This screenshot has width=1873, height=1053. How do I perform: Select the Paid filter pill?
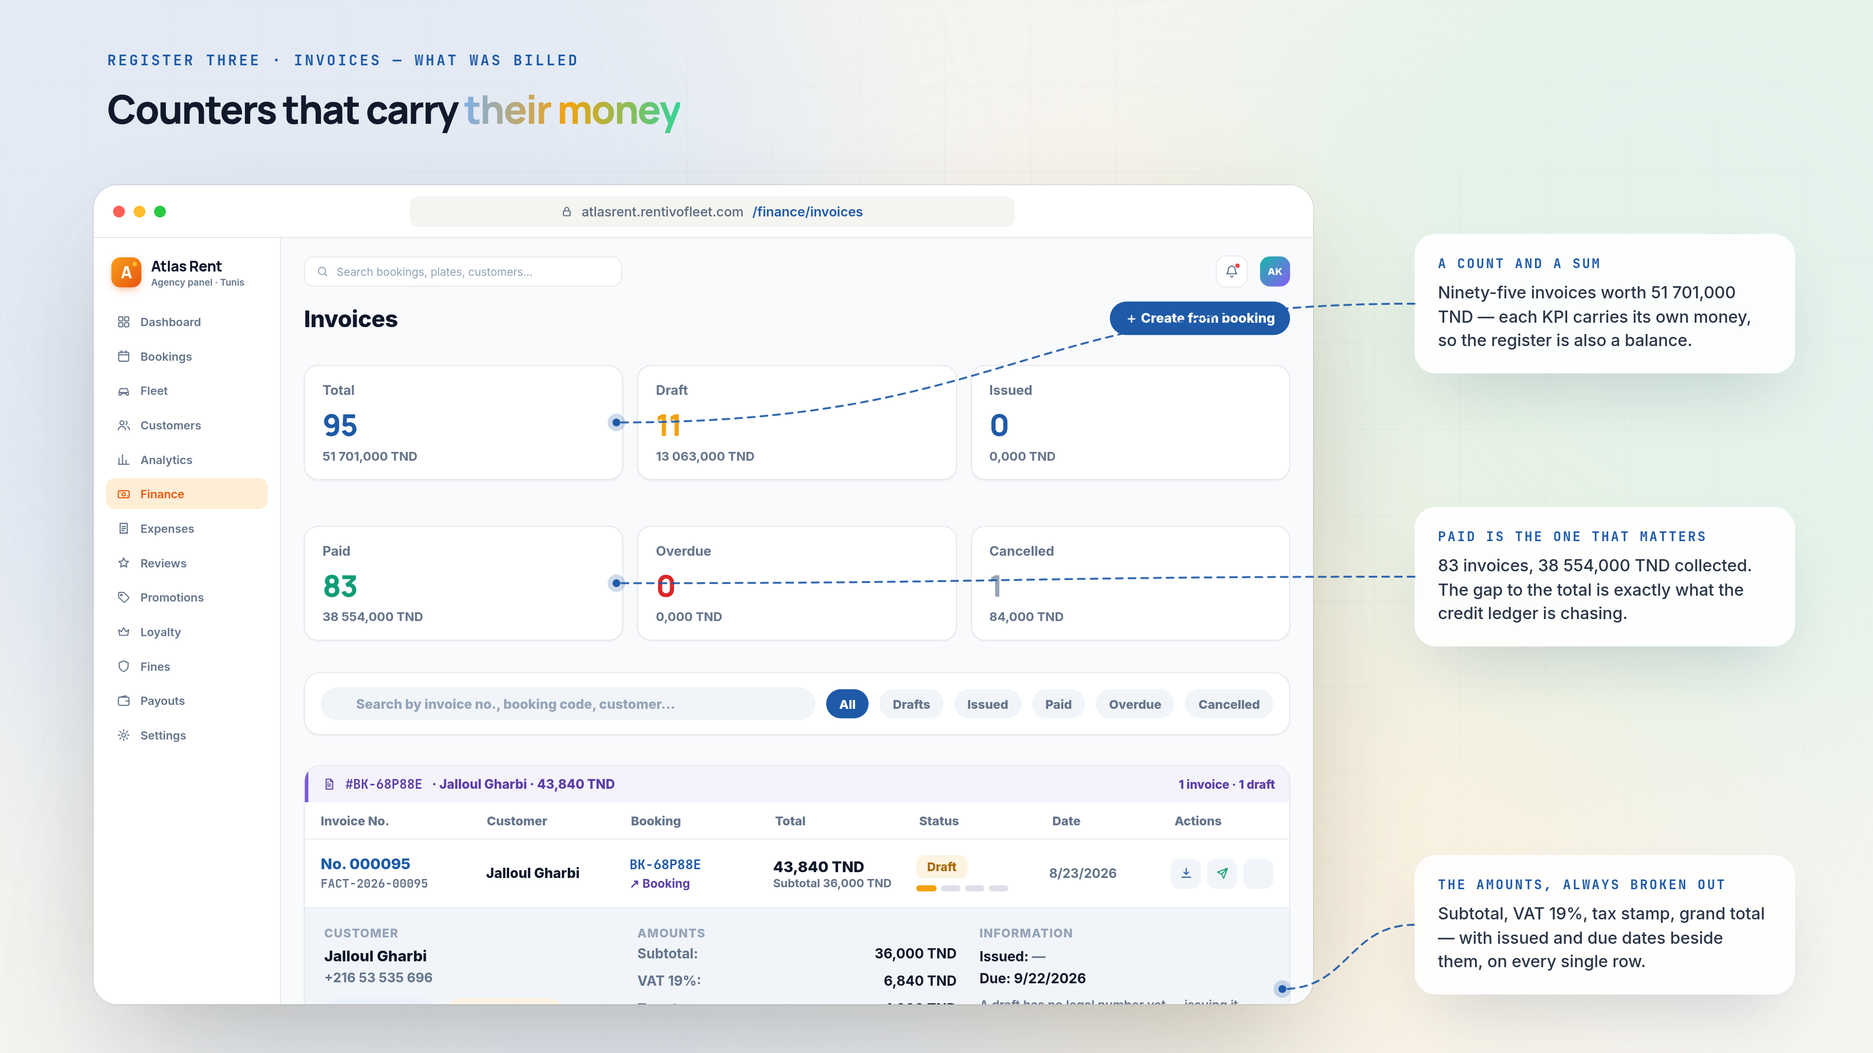[1058, 704]
